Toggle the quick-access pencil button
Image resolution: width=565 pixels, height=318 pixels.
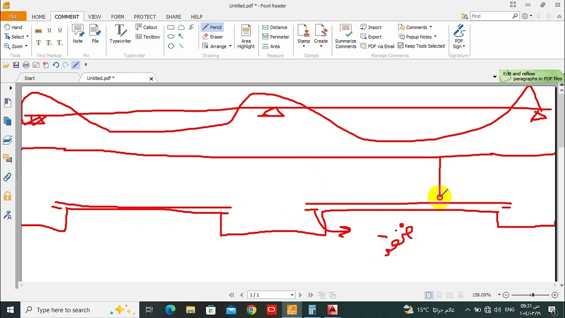76,65
